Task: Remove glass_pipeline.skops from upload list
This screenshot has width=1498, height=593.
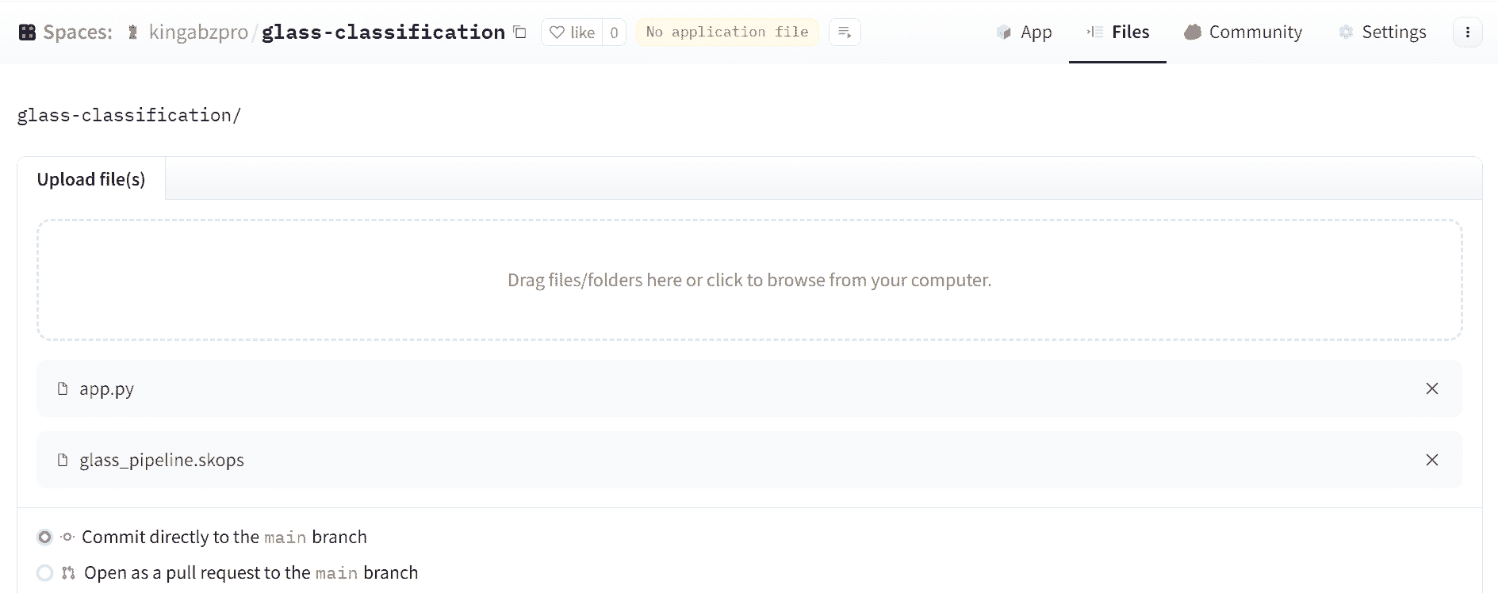Action: coord(1432,460)
